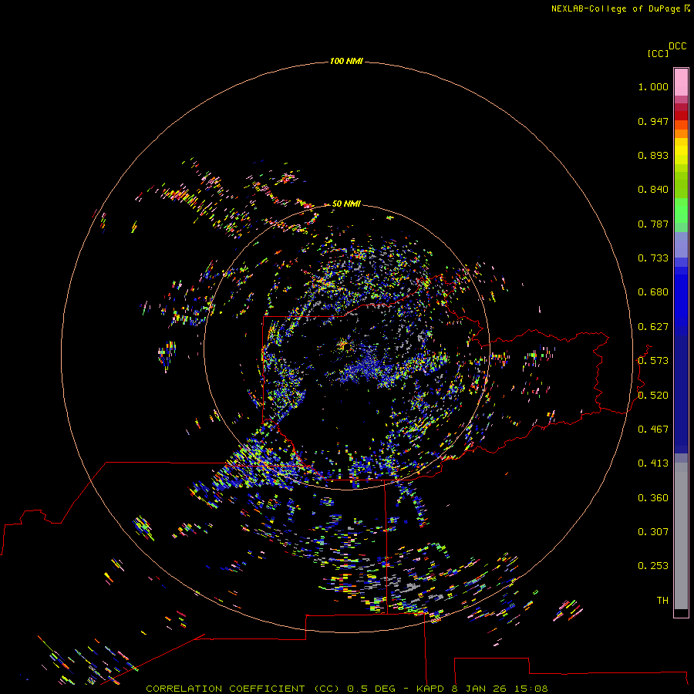The image size is (694, 694).
Task: Click the 0.307 legend value
Action: coord(653,532)
